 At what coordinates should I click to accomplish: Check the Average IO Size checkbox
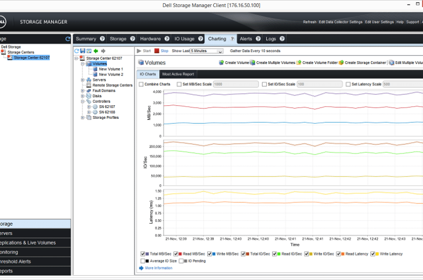pos(143,261)
